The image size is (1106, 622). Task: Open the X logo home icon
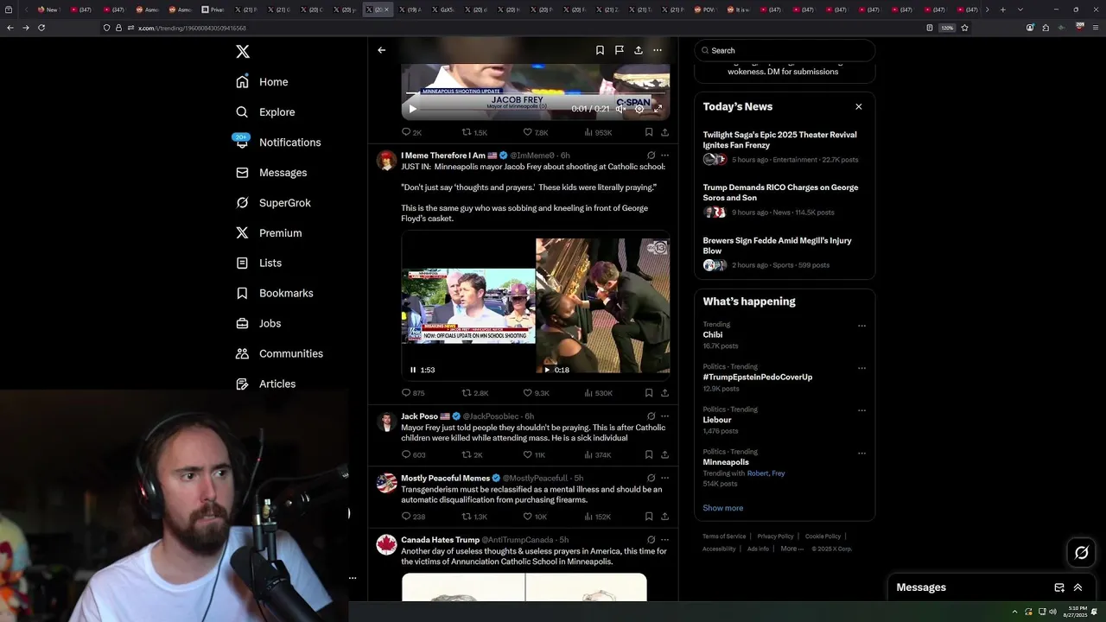pyautogui.click(x=243, y=52)
